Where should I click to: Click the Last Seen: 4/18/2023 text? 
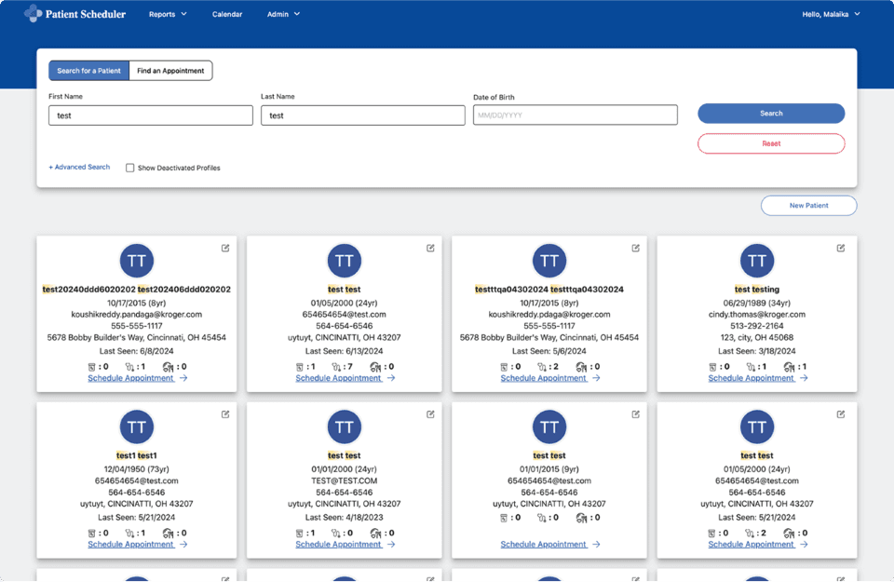[344, 518]
